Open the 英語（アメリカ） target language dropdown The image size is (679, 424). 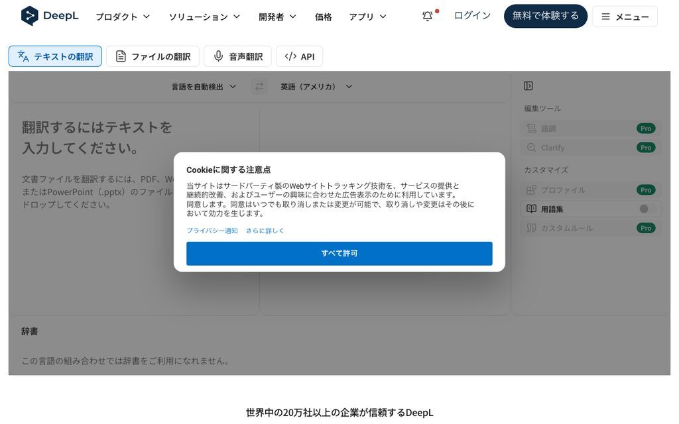pos(316,87)
